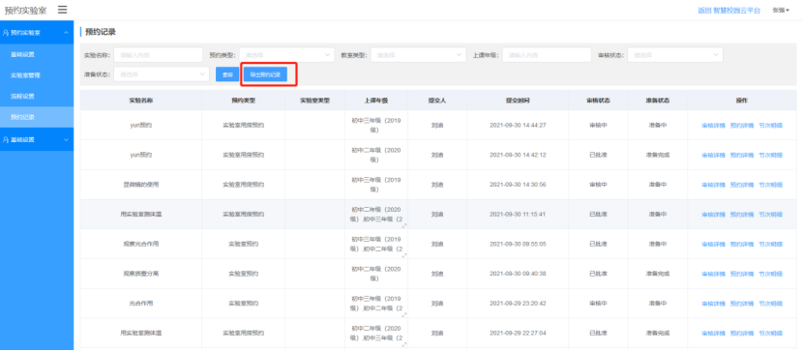Open the 预约类型 dropdown filter
Screen dimensions: 803x351
286,55
